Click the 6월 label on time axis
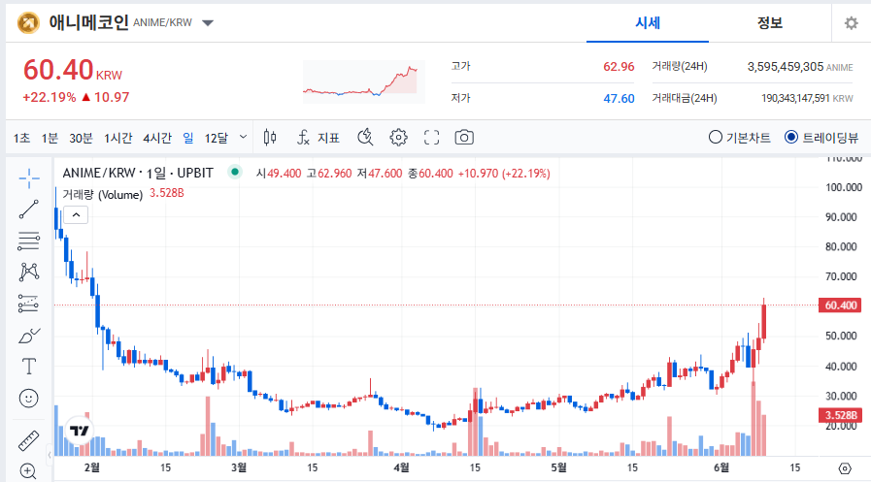Viewport: 871px width, 482px height. point(721,467)
